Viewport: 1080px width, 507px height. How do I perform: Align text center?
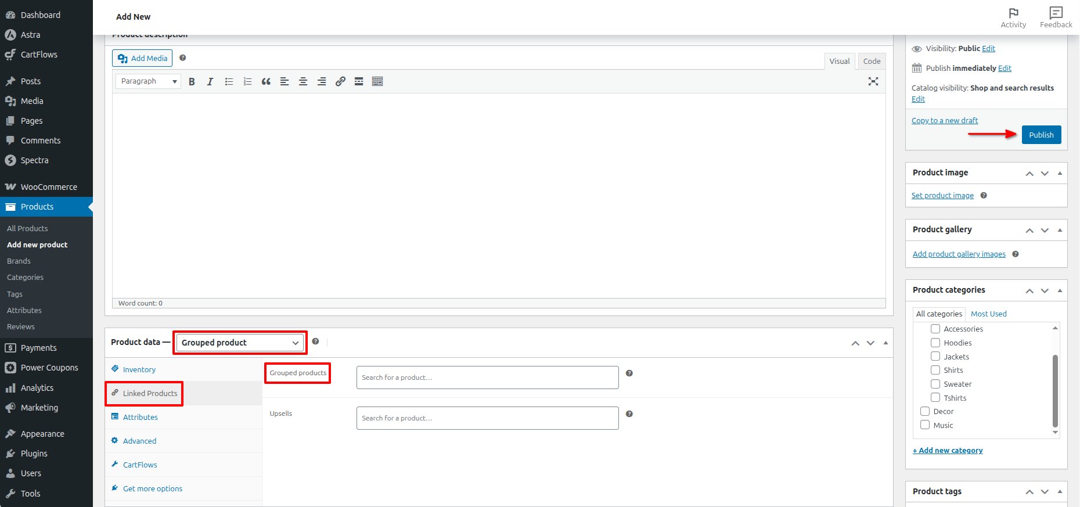click(x=303, y=82)
